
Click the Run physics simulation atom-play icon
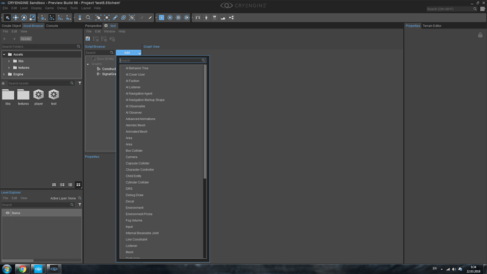(x=170, y=18)
